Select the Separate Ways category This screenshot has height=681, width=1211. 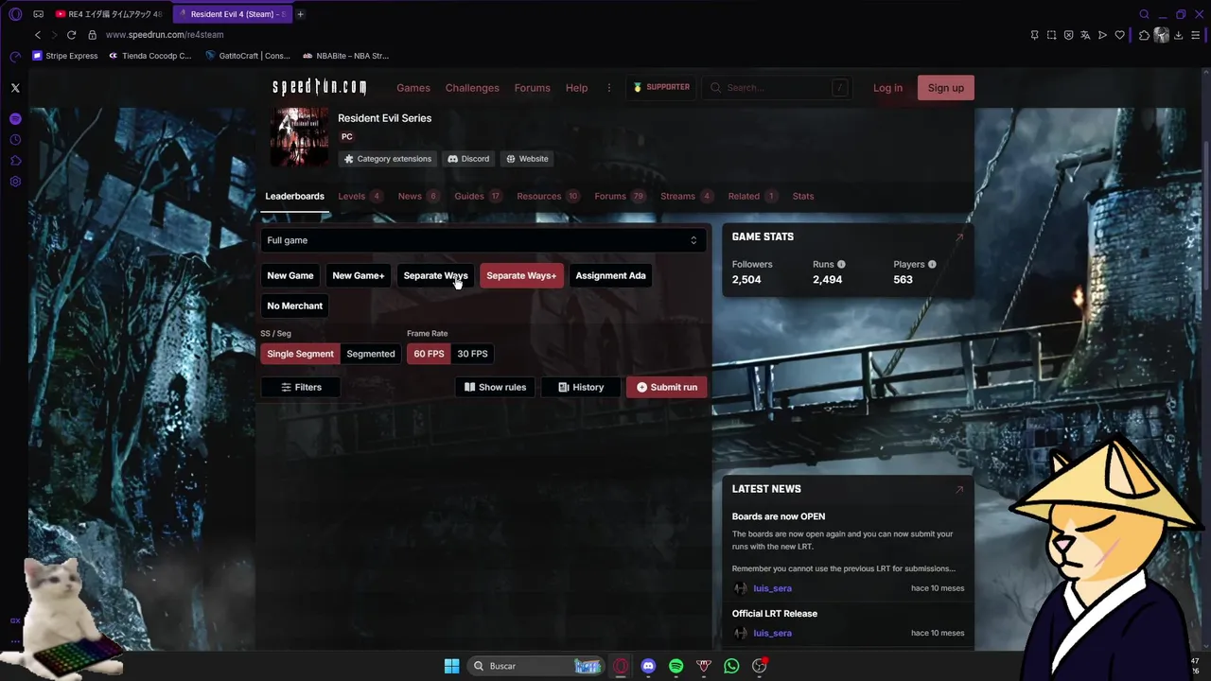pyautogui.click(x=435, y=275)
